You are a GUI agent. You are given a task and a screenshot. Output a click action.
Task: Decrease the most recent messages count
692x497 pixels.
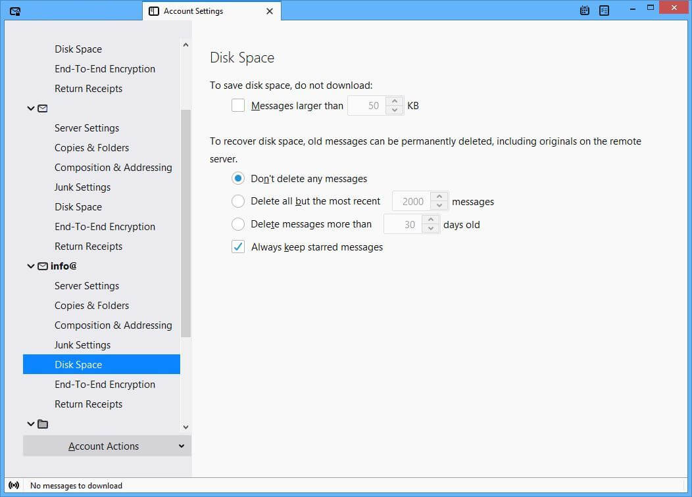tap(439, 206)
